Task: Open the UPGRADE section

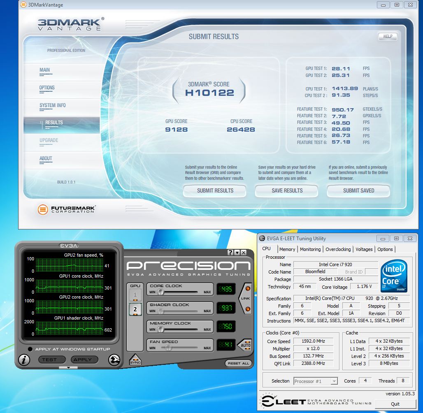Action: pyautogui.click(x=61, y=142)
